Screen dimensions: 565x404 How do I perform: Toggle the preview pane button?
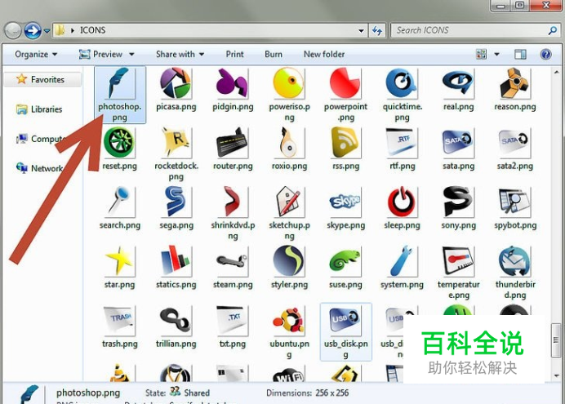pyautogui.click(x=520, y=55)
